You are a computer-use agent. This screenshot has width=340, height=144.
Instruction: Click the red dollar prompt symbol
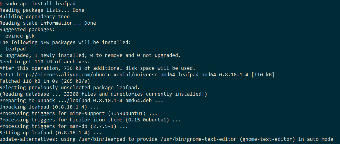coord(1,4)
